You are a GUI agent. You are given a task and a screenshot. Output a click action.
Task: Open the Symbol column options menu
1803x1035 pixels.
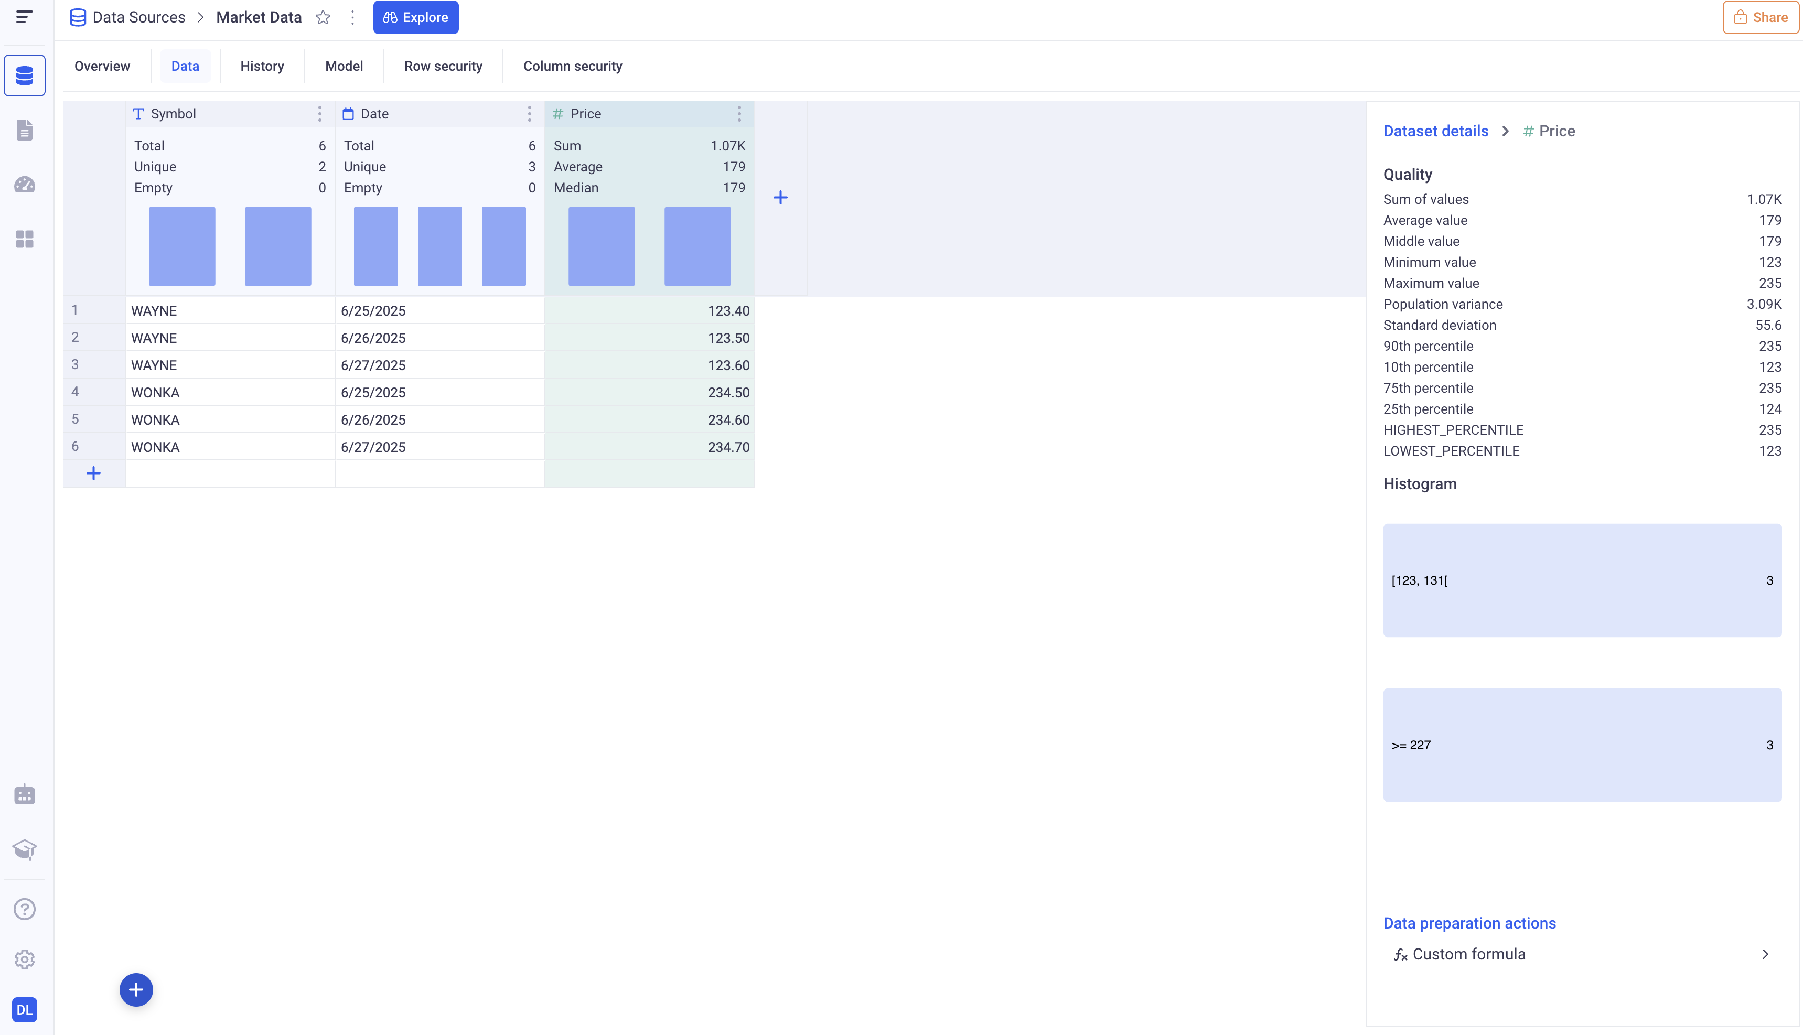pos(319,114)
